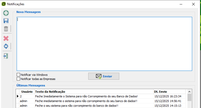Click the trash can delete icon
Viewport: 201px width, 108px height.
coord(6,29)
